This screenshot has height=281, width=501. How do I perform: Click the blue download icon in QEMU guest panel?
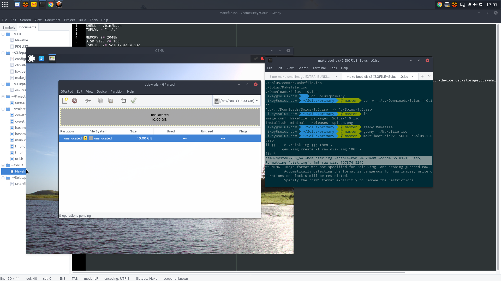coord(41,59)
